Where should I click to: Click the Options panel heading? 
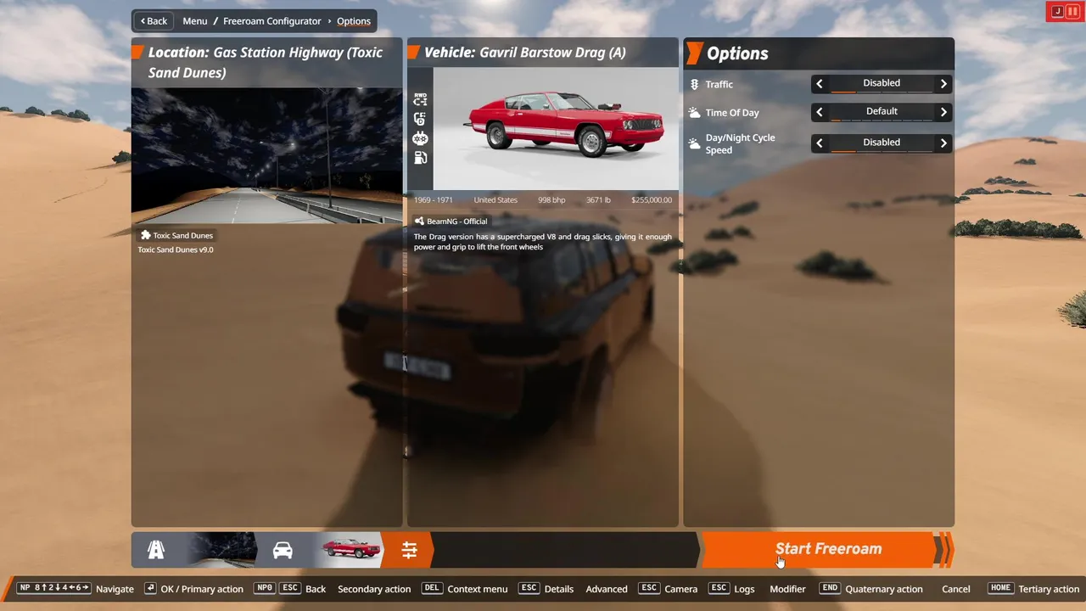pyautogui.click(x=737, y=53)
